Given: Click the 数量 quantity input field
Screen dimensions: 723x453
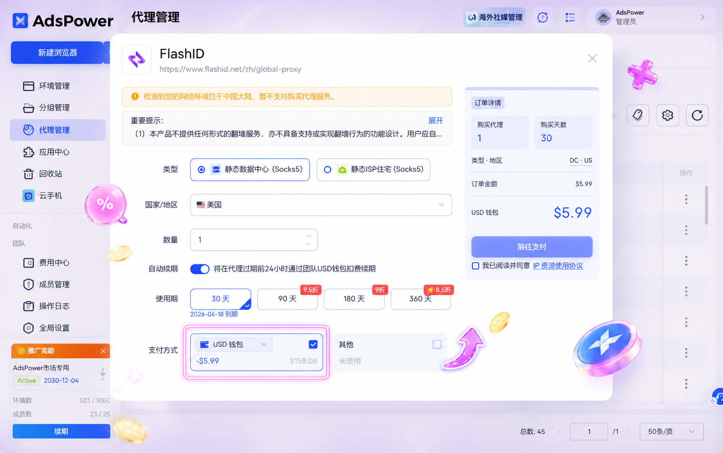Looking at the screenshot, I should pos(254,240).
